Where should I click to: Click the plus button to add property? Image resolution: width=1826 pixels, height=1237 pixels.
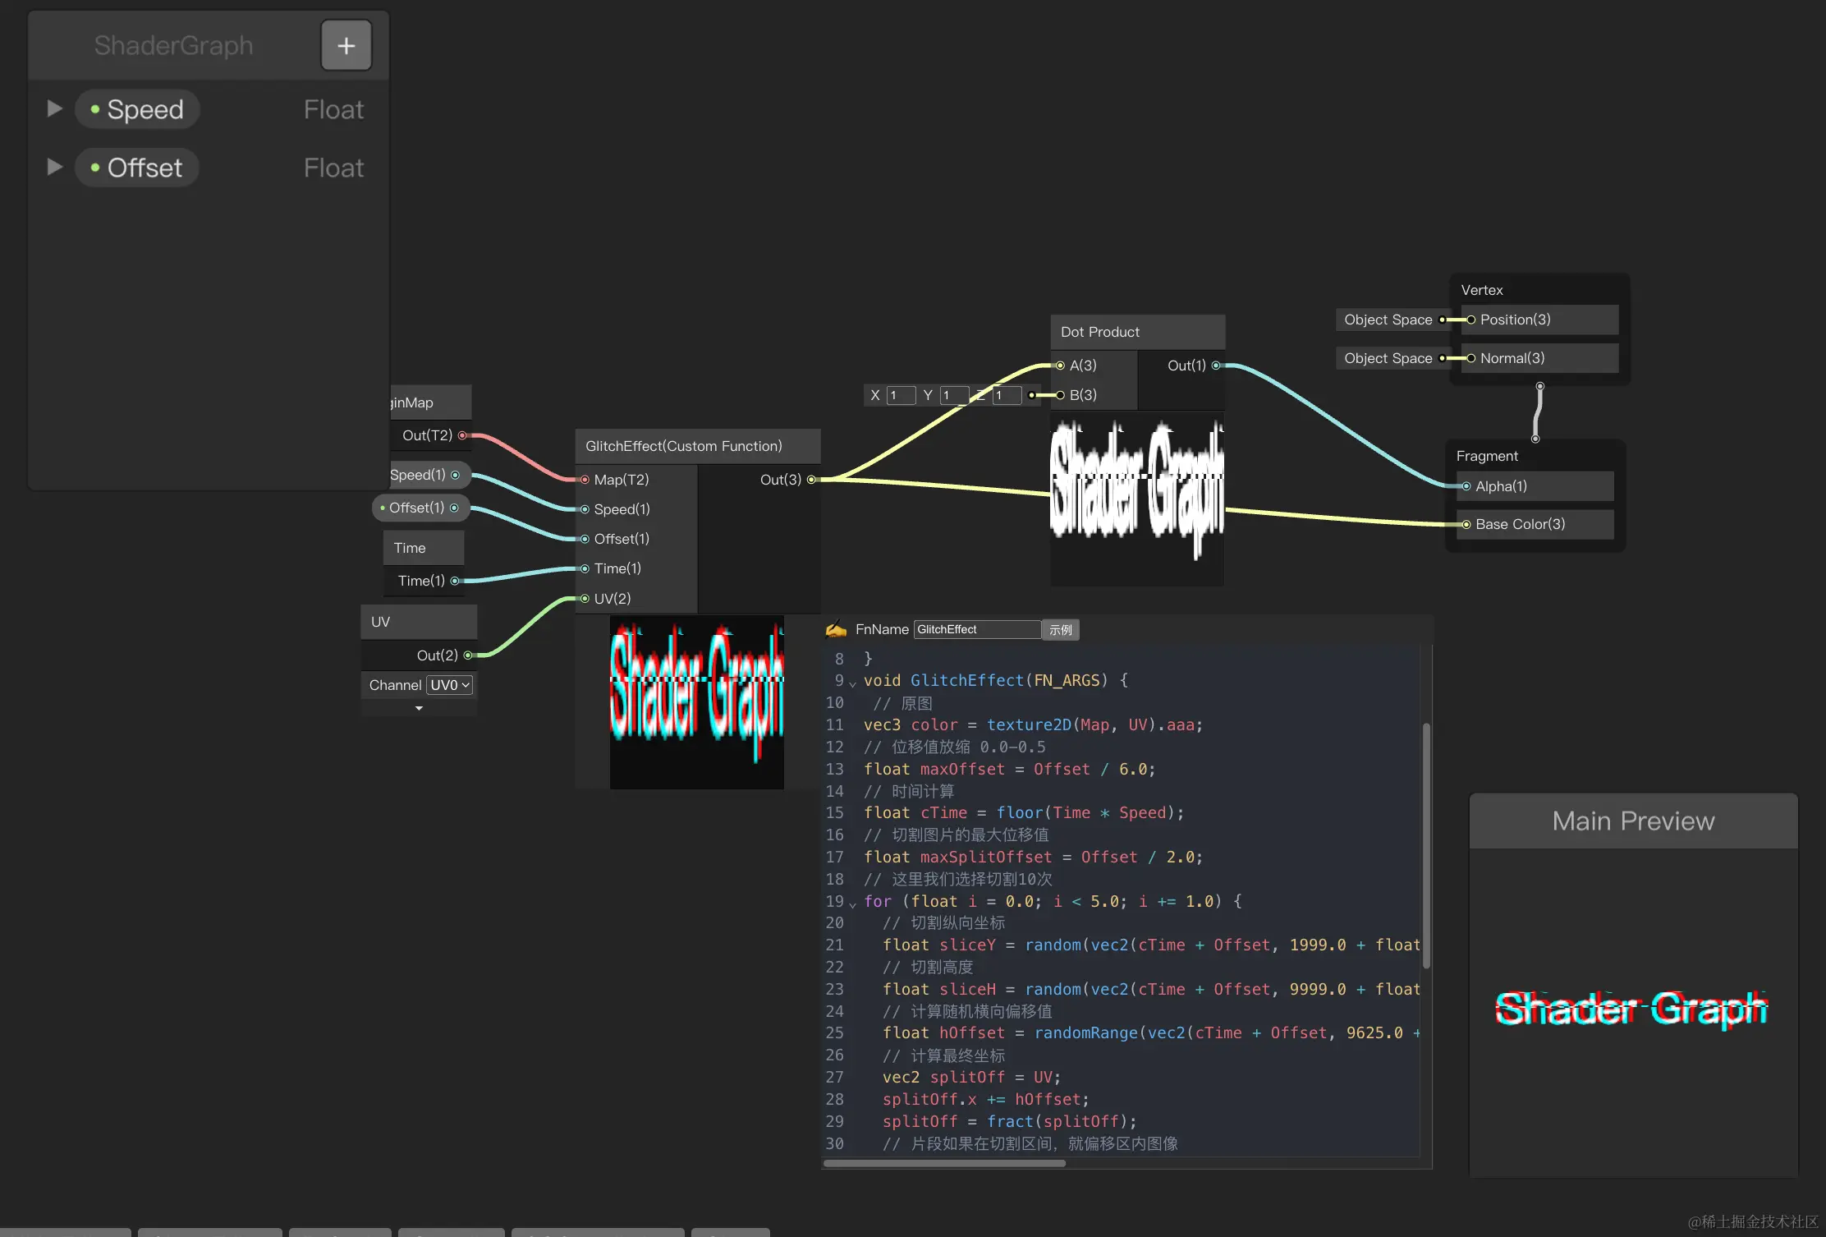pos(346,45)
